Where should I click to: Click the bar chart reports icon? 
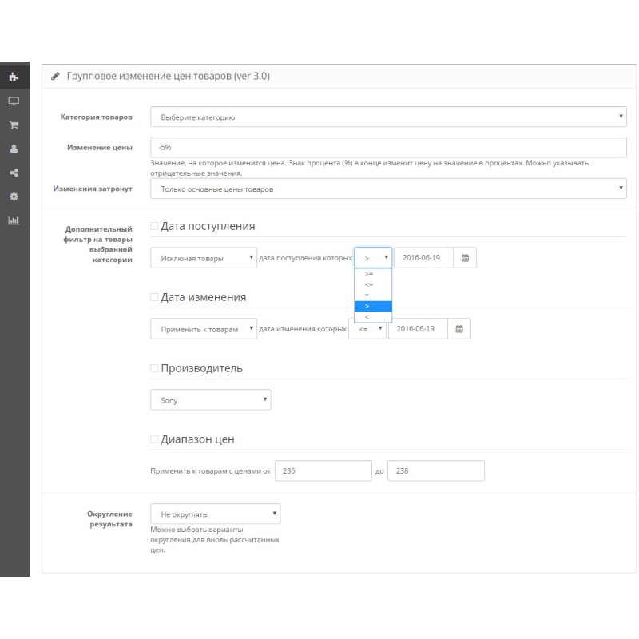[14, 220]
